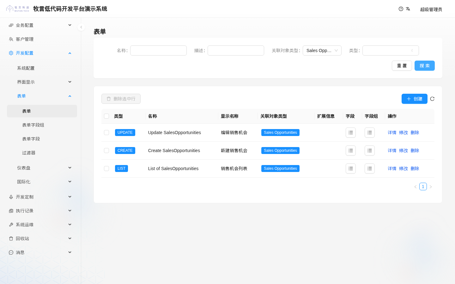Screen dimensions: 455x284
Task: Collapse the 表单 submenu chevron
Action: tap(70, 96)
